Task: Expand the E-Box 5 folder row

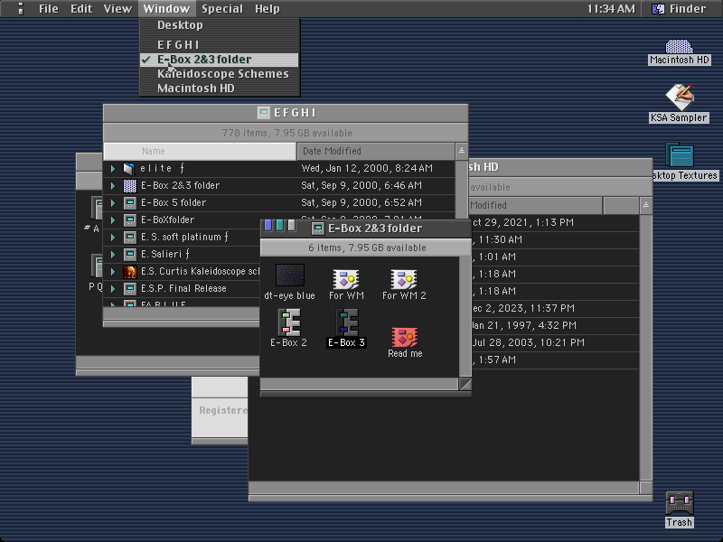Action: 112,202
